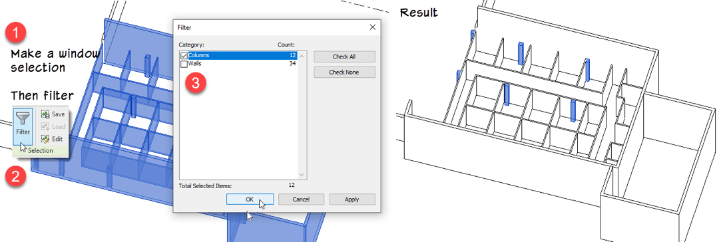Screen dimensions: 721x242
Task: Click the Check All button
Action: 344,57
